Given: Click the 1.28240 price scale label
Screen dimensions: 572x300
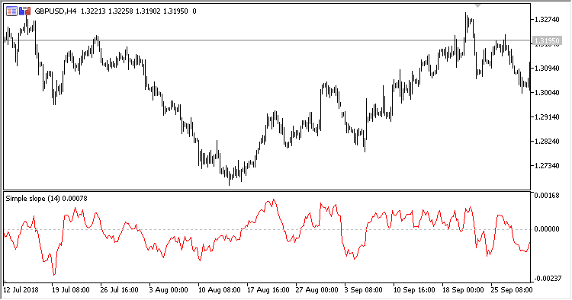Looking at the screenshot, I should [547, 142].
